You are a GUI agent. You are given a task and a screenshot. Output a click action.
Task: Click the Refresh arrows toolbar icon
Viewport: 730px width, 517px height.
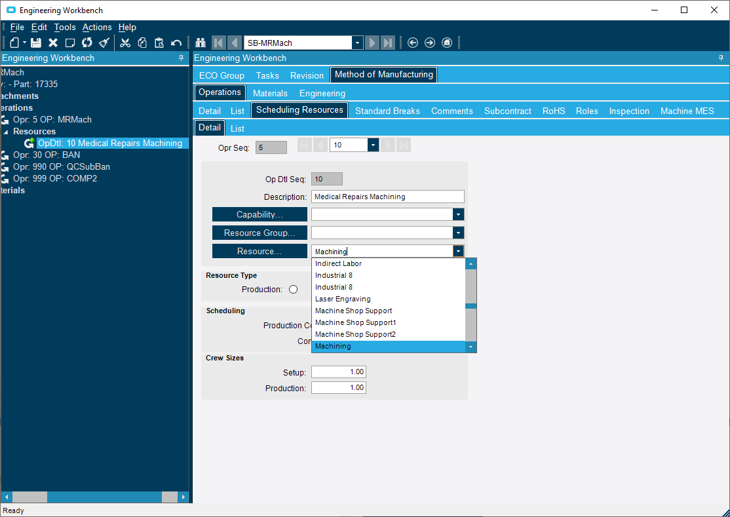pos(87,43)
